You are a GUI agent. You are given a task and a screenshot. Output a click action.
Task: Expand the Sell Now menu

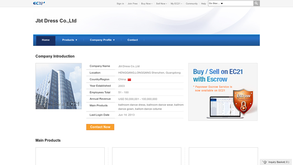[162, 4]
